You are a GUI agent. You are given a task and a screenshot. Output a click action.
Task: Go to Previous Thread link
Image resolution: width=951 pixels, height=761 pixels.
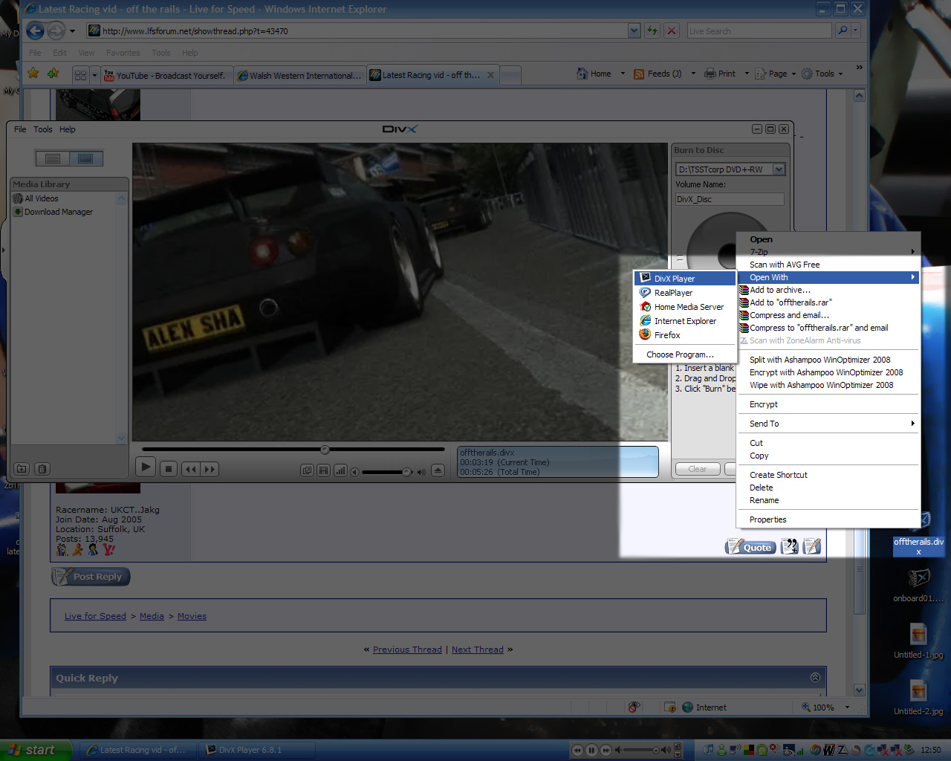(407, 650)
